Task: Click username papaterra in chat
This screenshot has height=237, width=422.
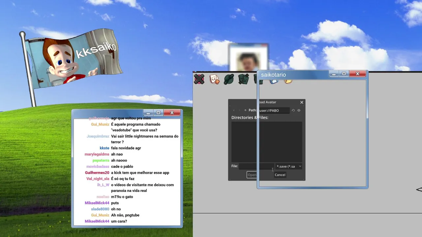Action: tap(101, 161)
